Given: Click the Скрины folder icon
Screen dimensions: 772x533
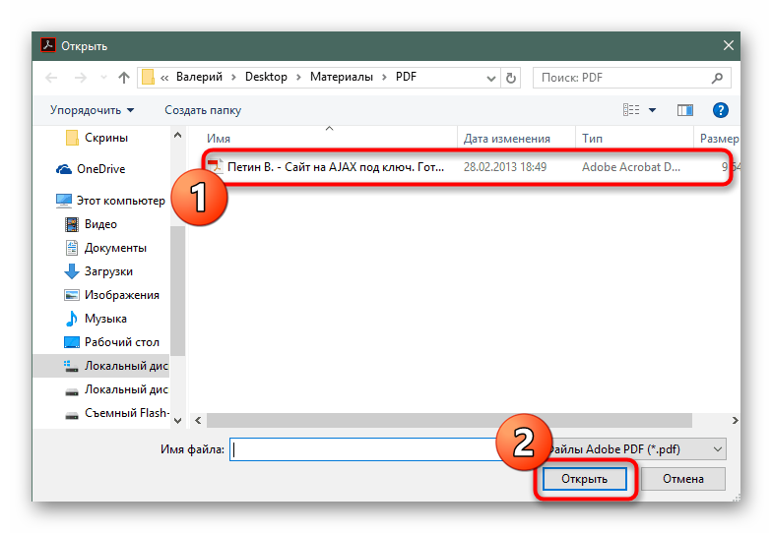Looking at the screenshot, I should point(71,138).
